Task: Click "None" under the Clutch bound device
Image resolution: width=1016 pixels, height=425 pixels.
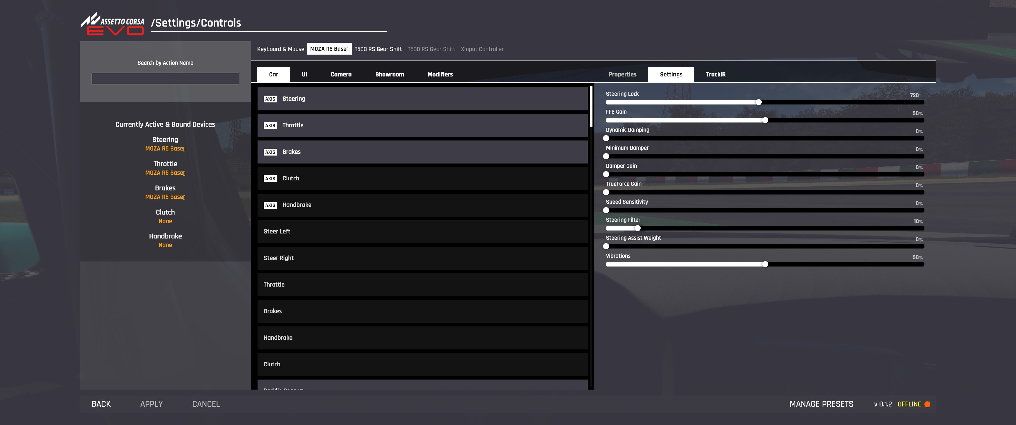Action: [165, 221]
